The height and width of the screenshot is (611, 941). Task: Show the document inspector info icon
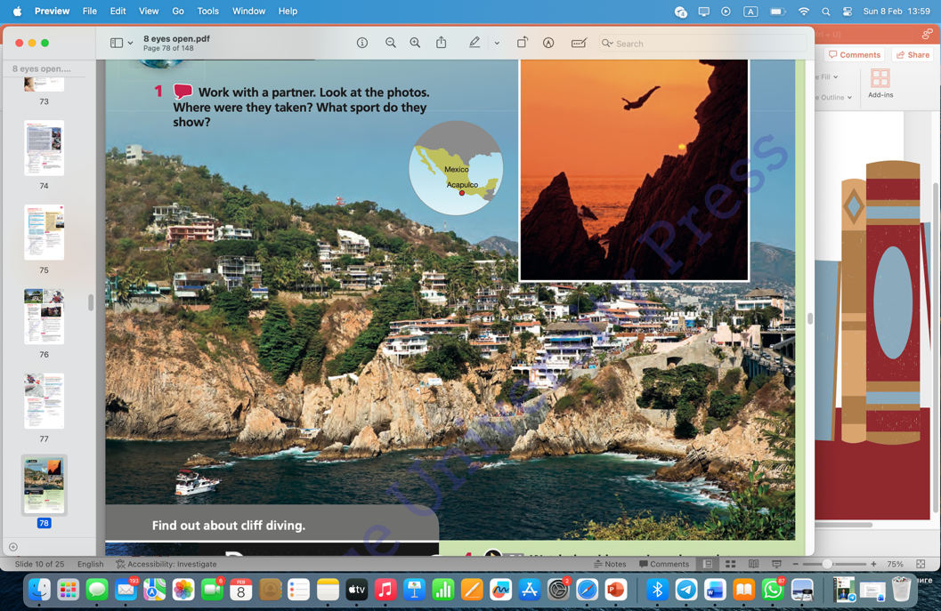pos(361,43)
